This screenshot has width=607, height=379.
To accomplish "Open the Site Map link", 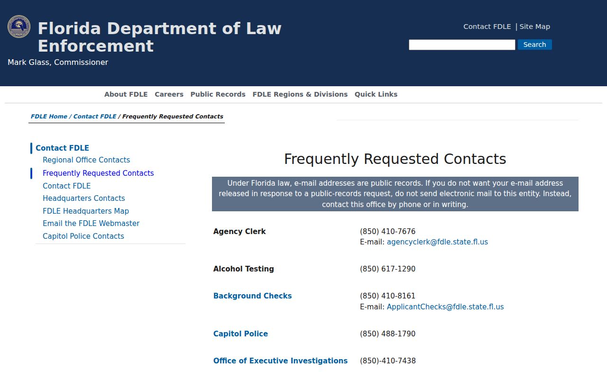I will 534,27.
